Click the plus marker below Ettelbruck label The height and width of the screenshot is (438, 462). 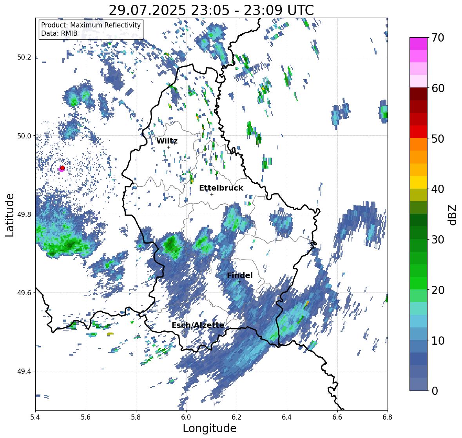pos(212,194)
